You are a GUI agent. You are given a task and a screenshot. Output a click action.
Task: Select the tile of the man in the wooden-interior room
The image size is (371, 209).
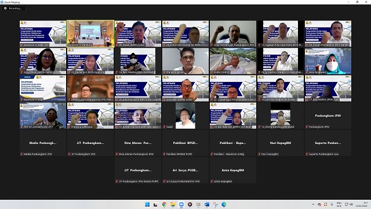(90, 88)
